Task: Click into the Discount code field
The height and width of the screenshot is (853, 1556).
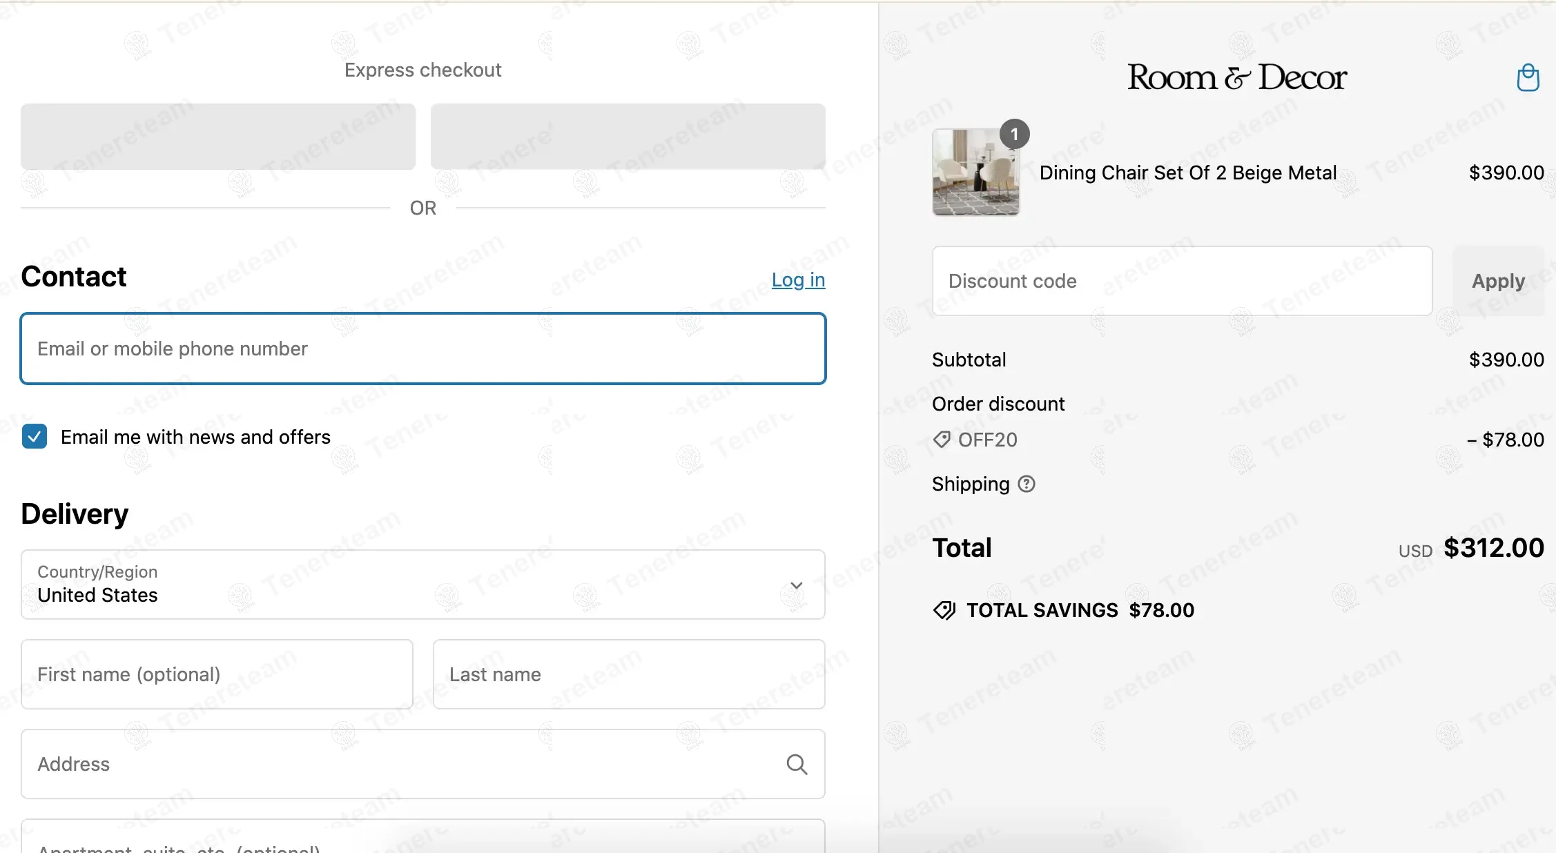Action: coord(1181,281)
